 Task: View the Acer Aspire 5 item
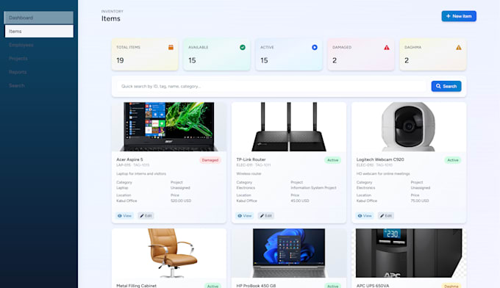coord(124,216)
